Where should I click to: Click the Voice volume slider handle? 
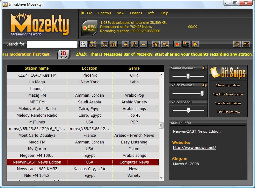[x=202, y=93]
